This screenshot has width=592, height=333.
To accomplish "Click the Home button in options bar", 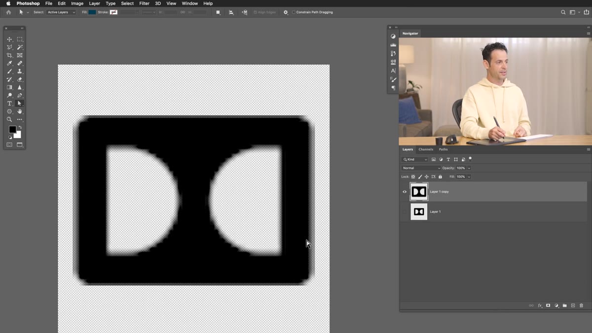I will click(8, 12).
